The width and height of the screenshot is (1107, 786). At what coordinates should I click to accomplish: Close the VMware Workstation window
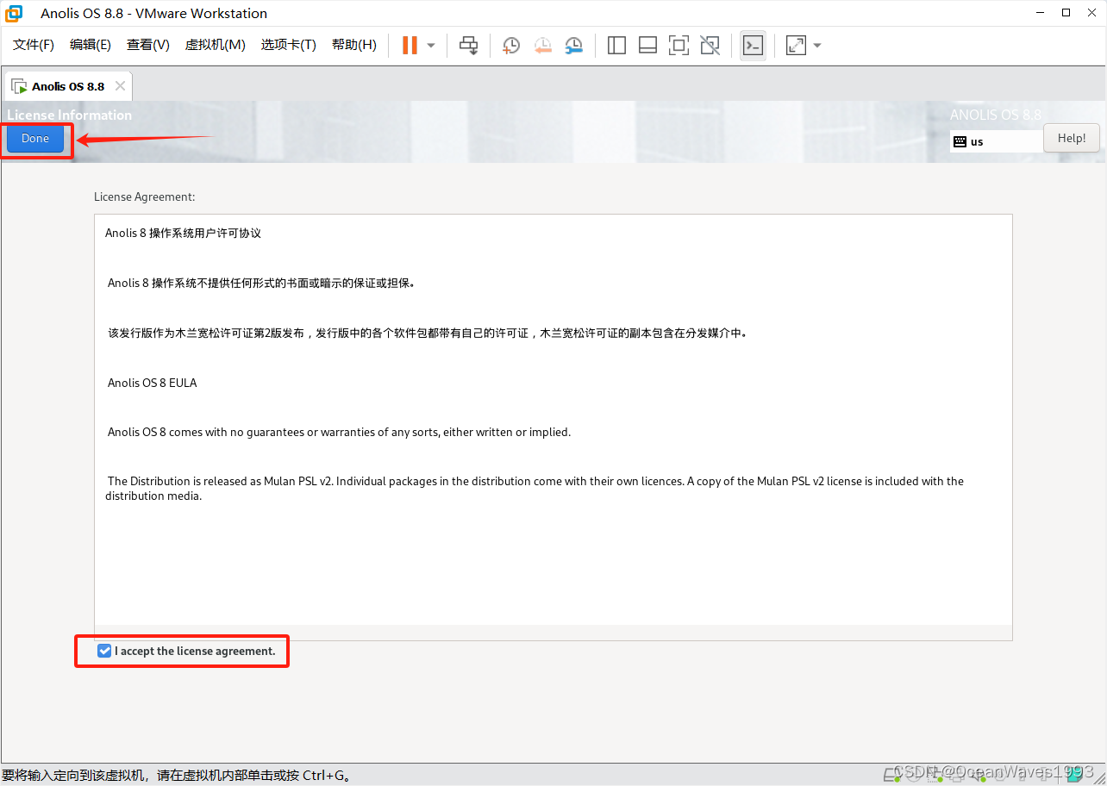(x=1091, y=13)
